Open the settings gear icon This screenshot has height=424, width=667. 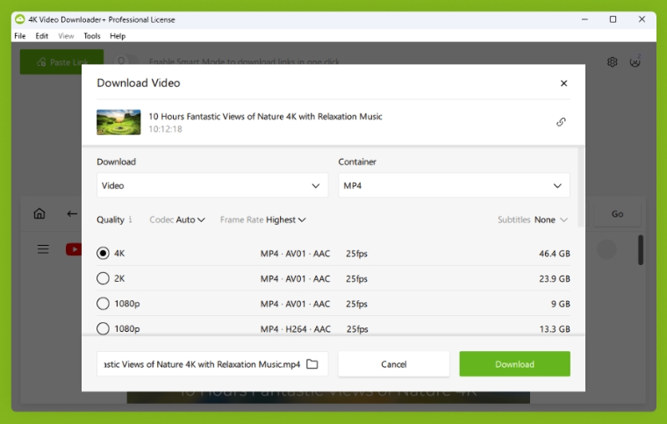point(613,62)
